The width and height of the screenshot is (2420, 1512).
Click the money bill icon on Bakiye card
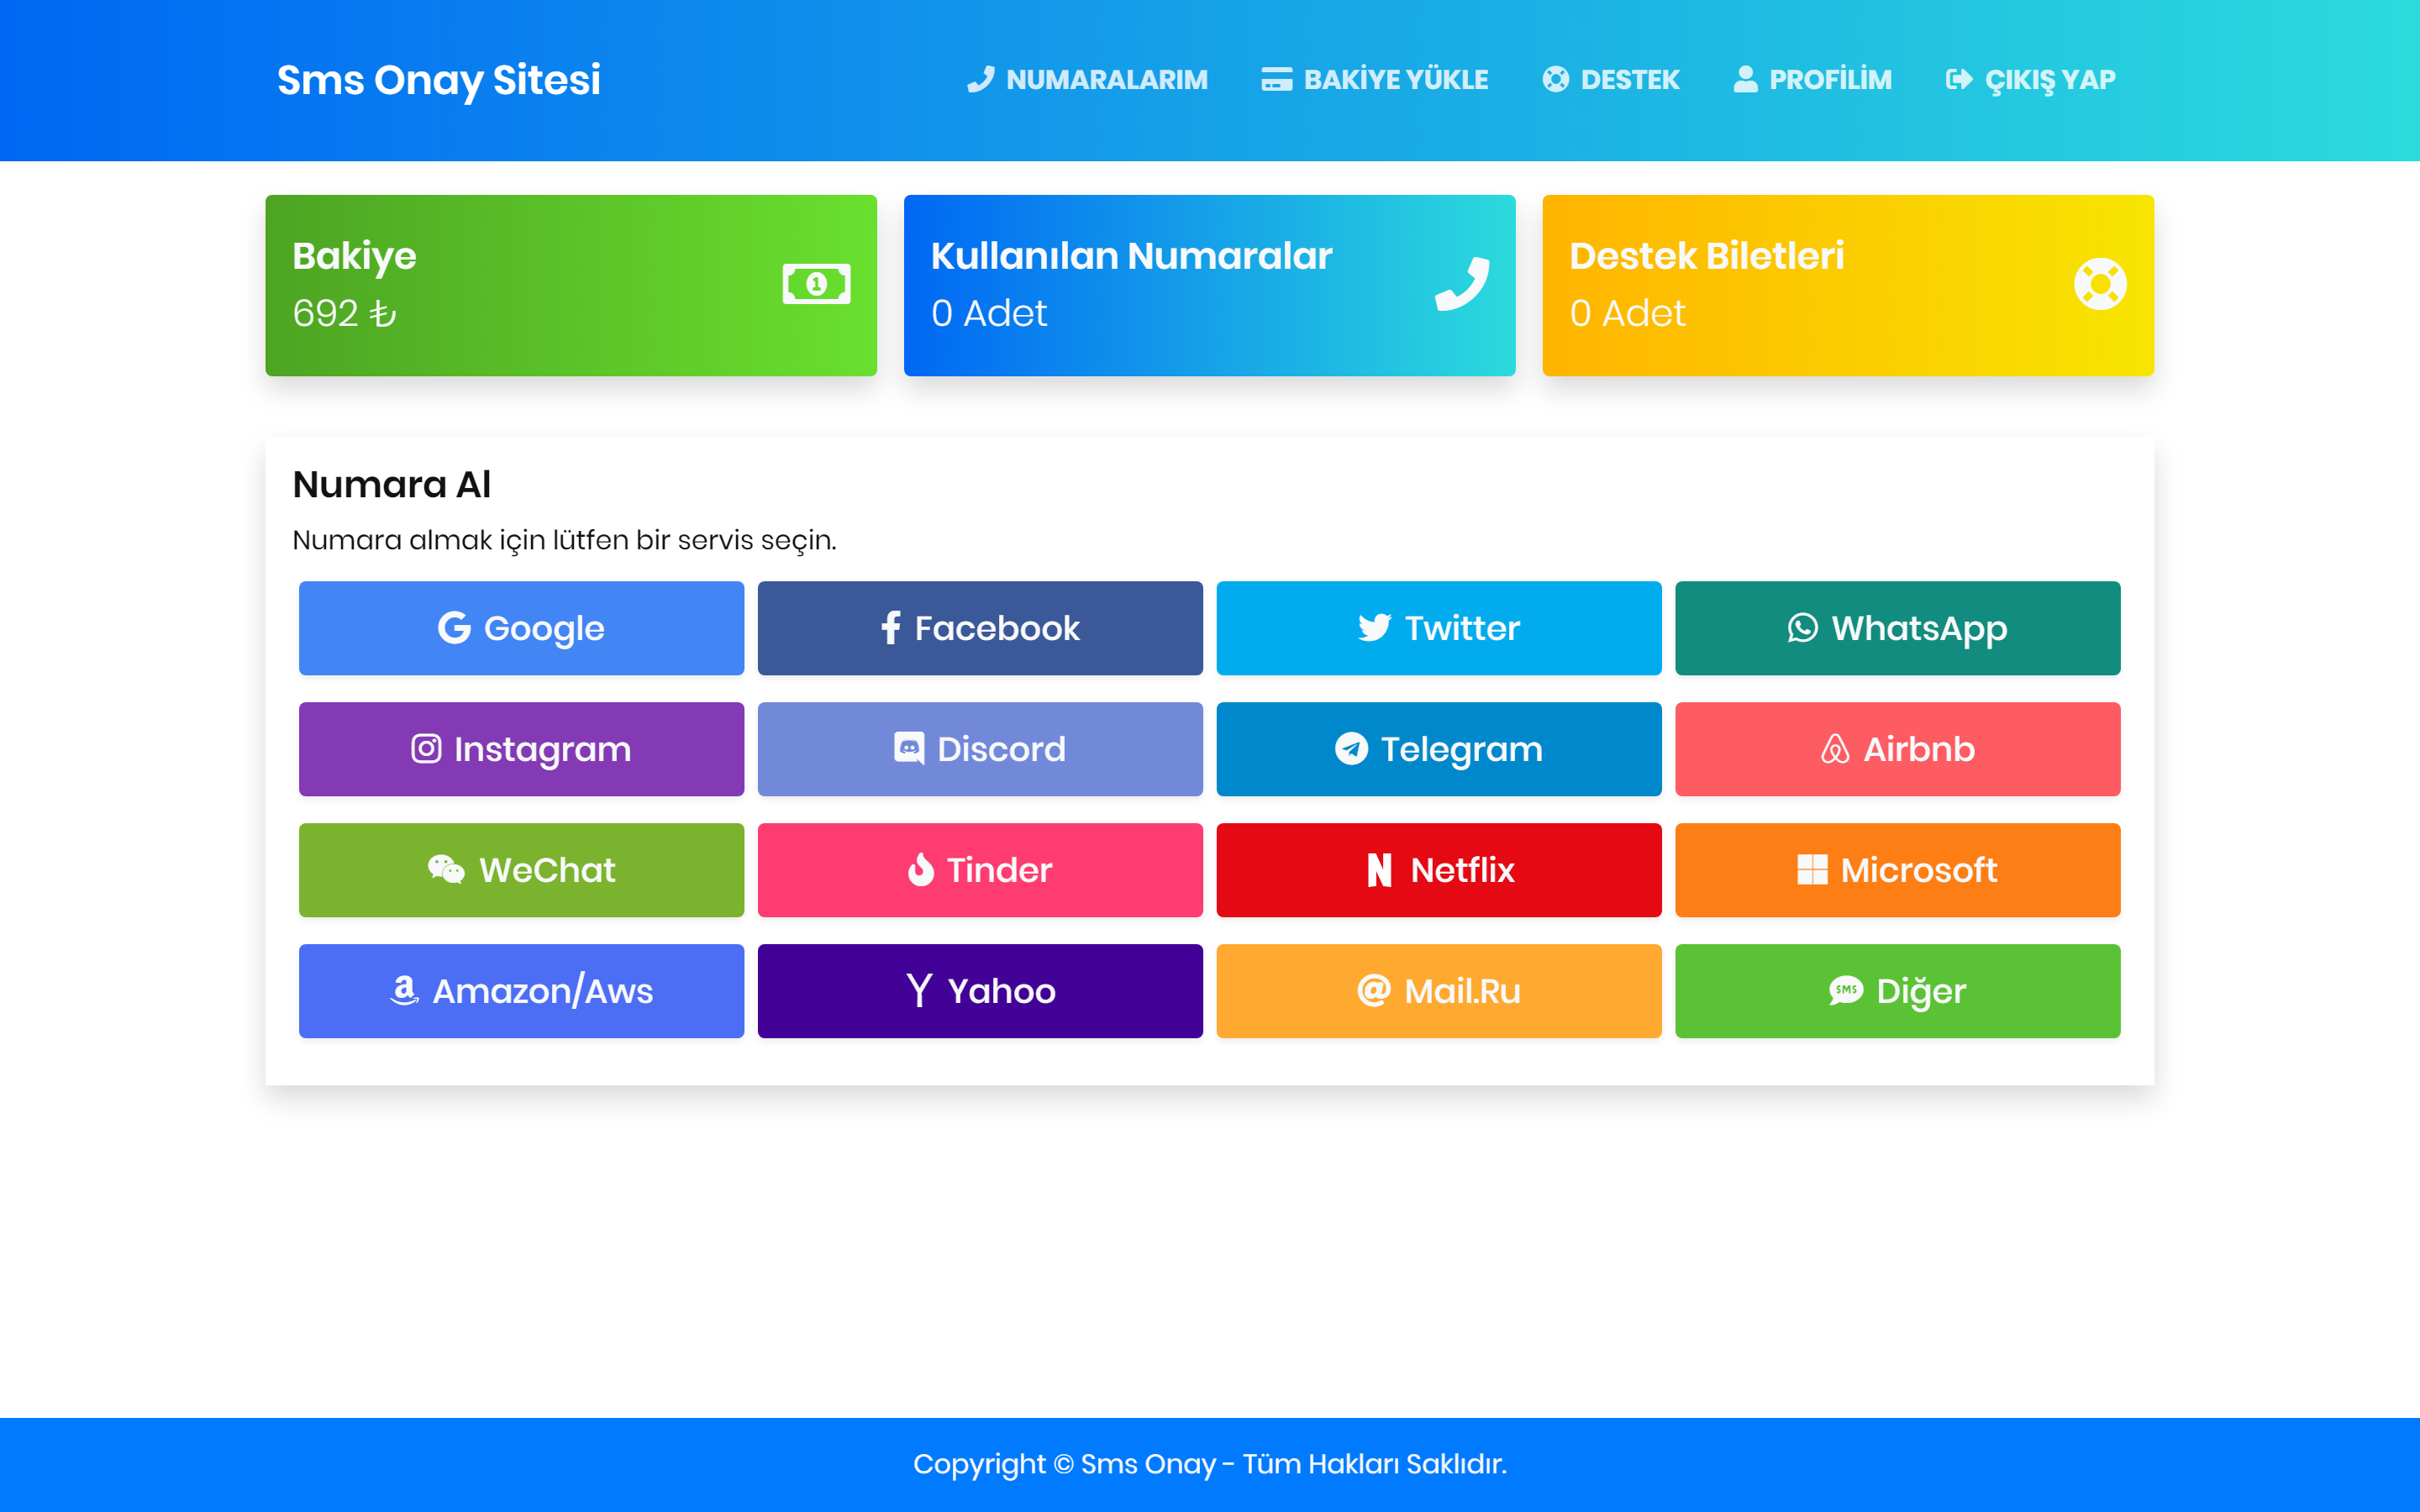816,284
